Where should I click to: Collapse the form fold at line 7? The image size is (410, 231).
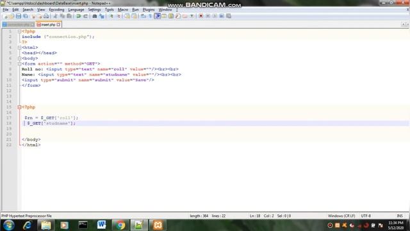click(x=19, y=64)
